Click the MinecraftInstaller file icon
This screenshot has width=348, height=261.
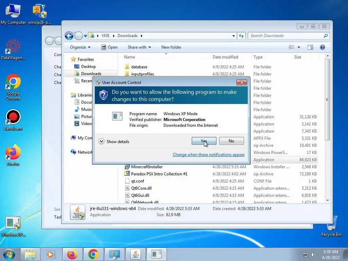[x=127, y=167]
